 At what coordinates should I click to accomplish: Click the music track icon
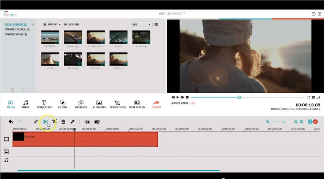click(6, 160)
